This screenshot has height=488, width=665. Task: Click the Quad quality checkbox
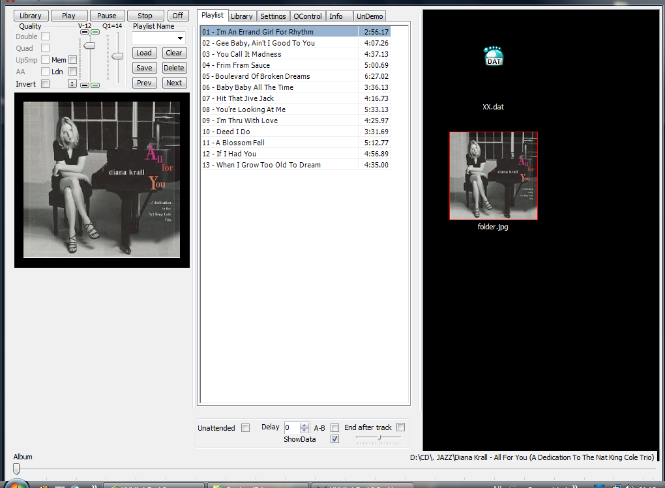pyautogui.click(x=46, y=48)
